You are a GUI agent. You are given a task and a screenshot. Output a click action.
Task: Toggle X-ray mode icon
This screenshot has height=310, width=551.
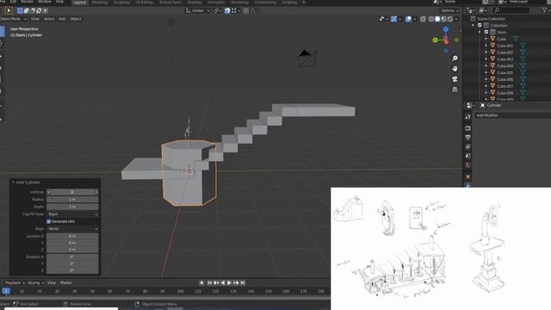(423, 19)
